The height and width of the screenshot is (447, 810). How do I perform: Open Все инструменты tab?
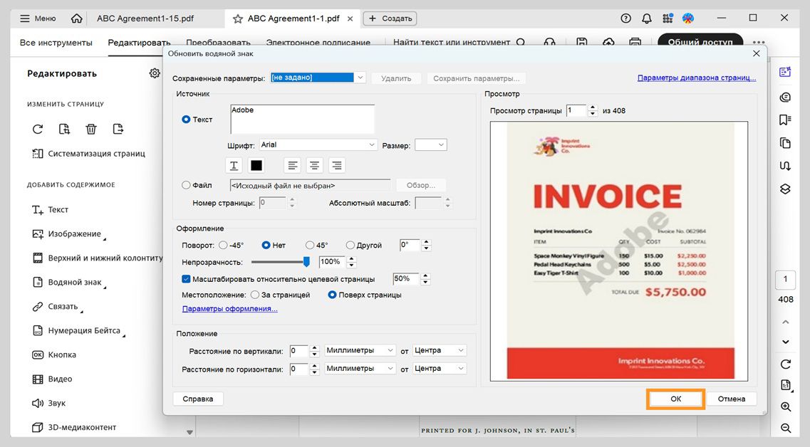point(56,42)
